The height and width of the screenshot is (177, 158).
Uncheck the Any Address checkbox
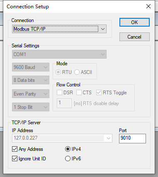pyautogui.click(x=15, y=149)
